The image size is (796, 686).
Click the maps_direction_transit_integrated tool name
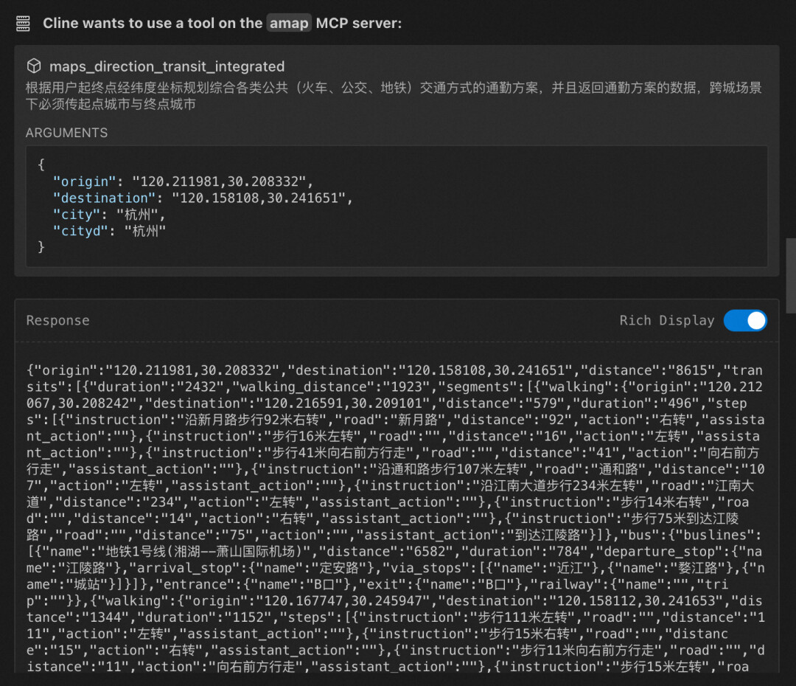pos(167,66)
